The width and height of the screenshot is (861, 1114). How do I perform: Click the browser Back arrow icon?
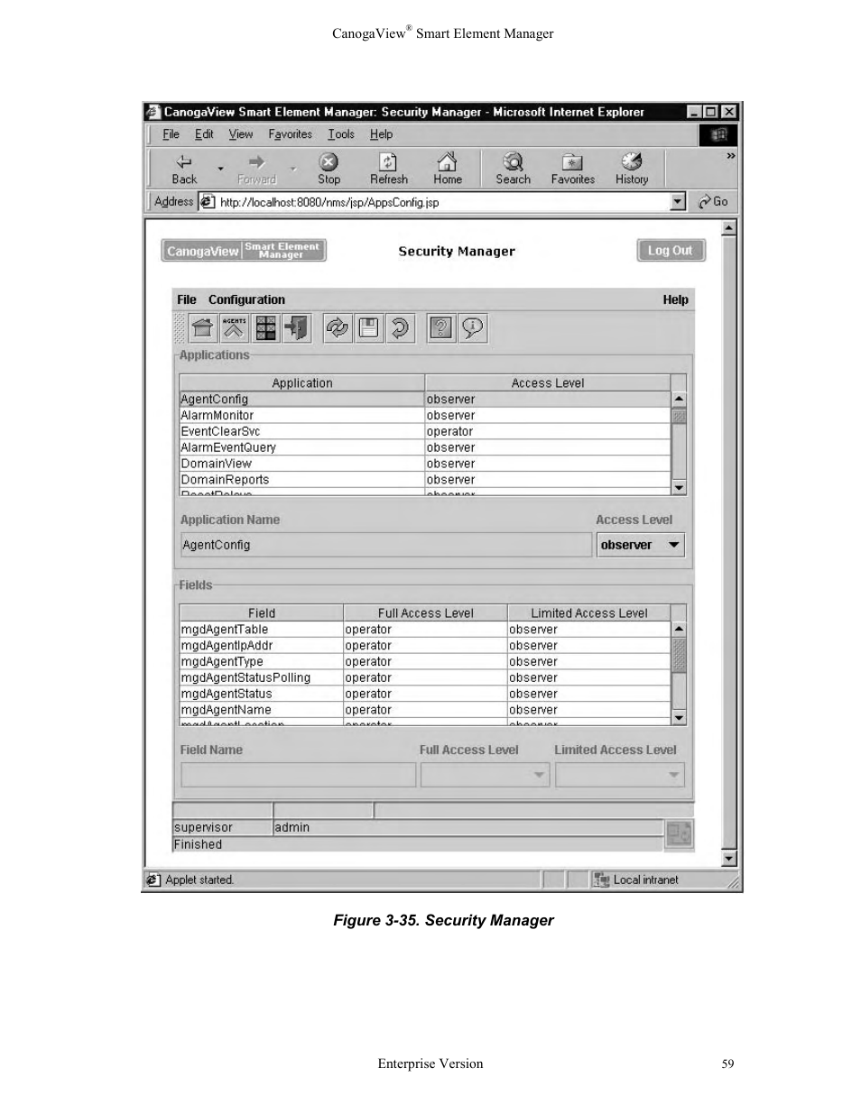click(x=184, y=162)
